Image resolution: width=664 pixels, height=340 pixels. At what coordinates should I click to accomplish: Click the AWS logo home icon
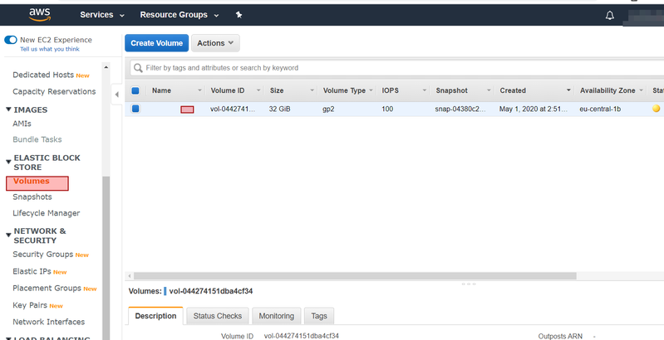click(x=40, y=14)
